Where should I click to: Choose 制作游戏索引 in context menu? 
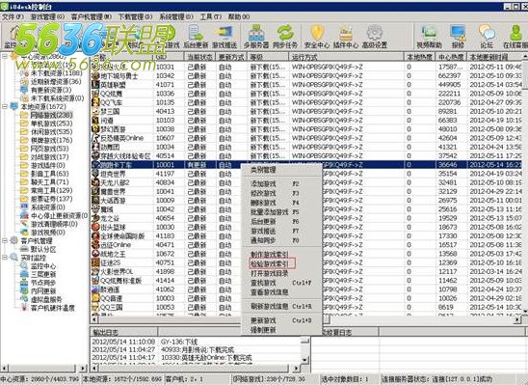click(x=281, y=255)
